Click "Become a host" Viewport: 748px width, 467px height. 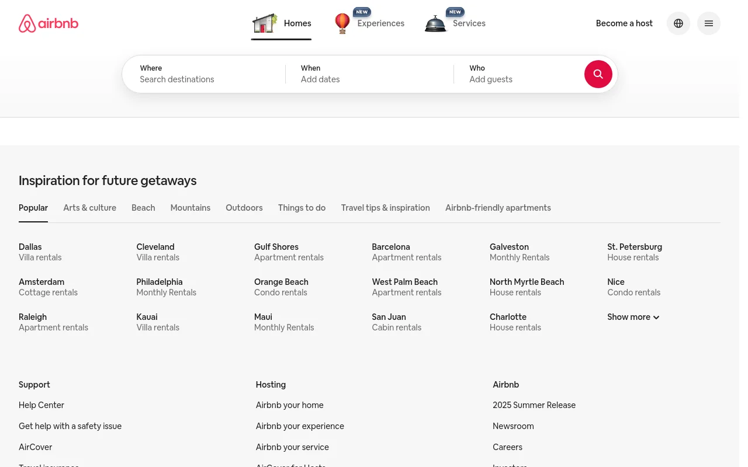click(624, 23)
